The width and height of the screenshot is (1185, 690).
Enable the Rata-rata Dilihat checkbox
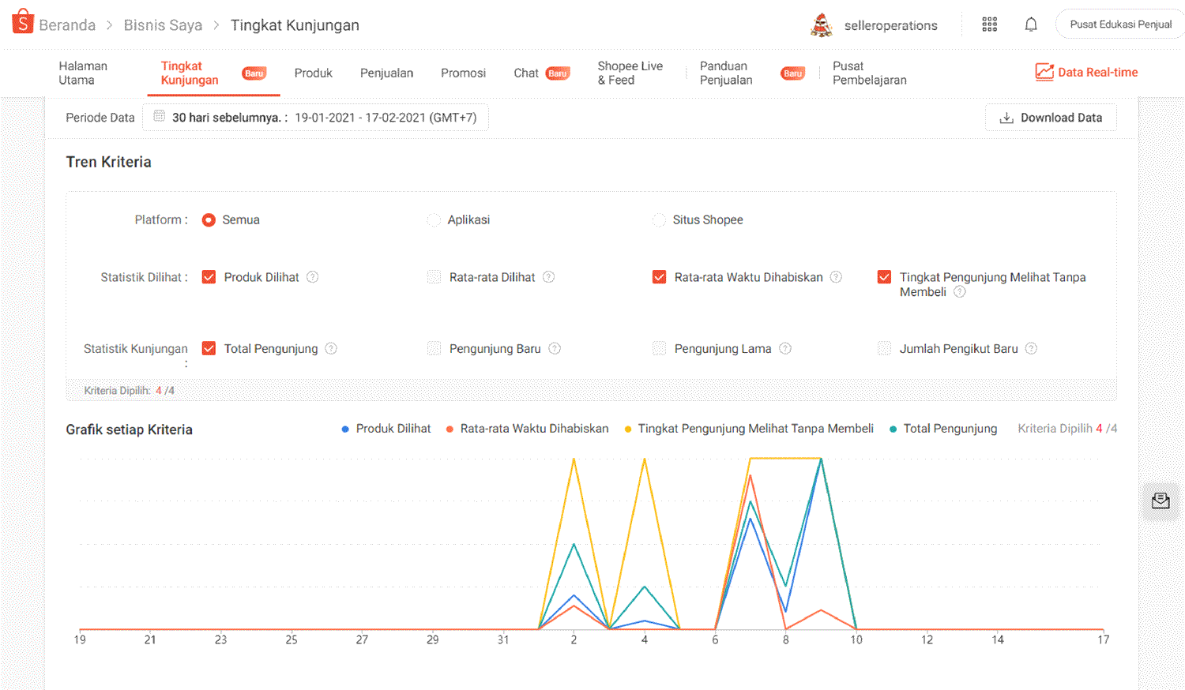[x=434, y=277]
